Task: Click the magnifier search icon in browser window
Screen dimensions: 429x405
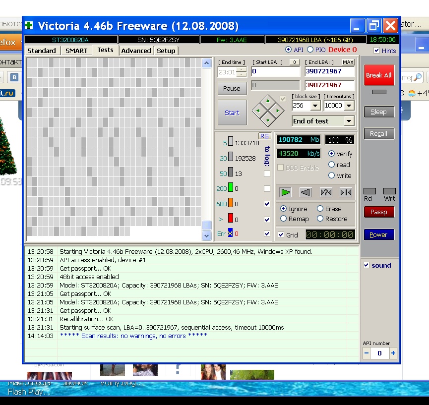Action: point(418,78)
